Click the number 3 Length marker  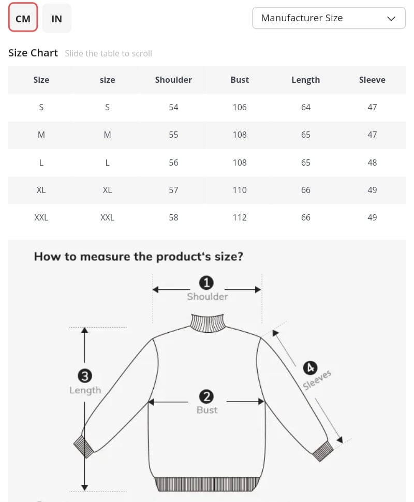click(x=85, y=376)
